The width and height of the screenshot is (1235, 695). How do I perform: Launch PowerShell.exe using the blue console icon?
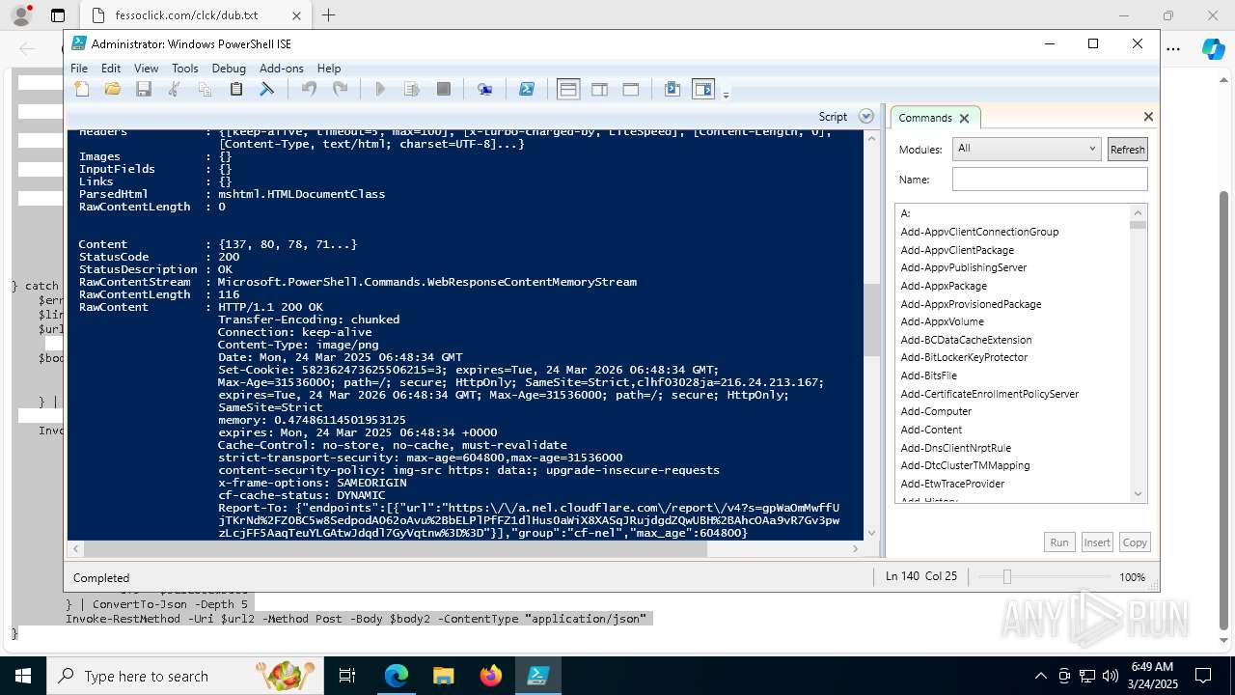pyautogui.click(x=527, y=89)
